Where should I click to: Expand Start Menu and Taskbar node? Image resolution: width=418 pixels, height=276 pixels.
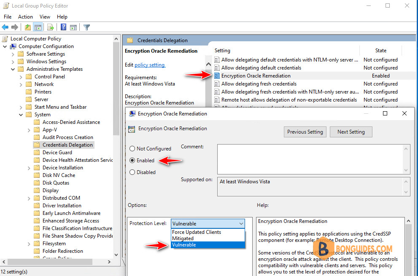point(21,107)
